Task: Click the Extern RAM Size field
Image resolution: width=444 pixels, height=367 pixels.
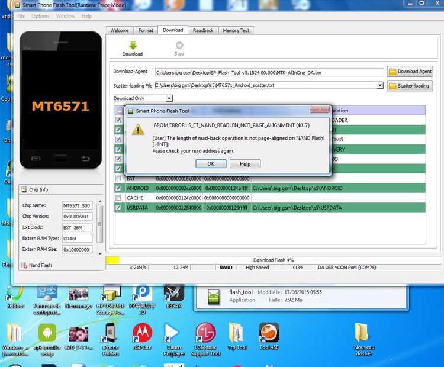Action: pos(77,249)
